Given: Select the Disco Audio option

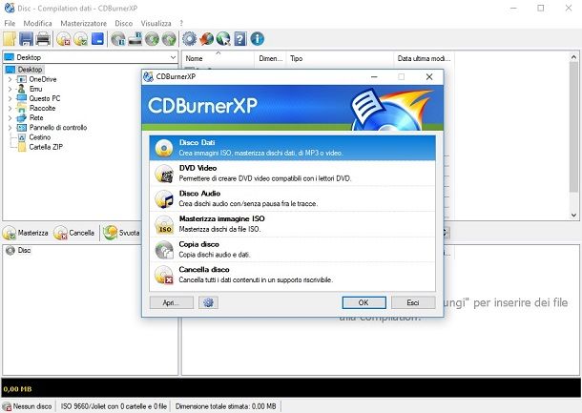Looking at the screenshot, I should pyautogui.click(x=292, y=199).
